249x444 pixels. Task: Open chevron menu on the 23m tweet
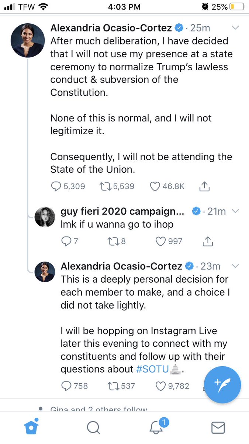coord(235,266)
